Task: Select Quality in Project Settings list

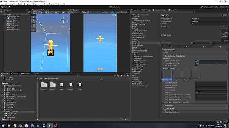Action: click(x=135, y=47)
